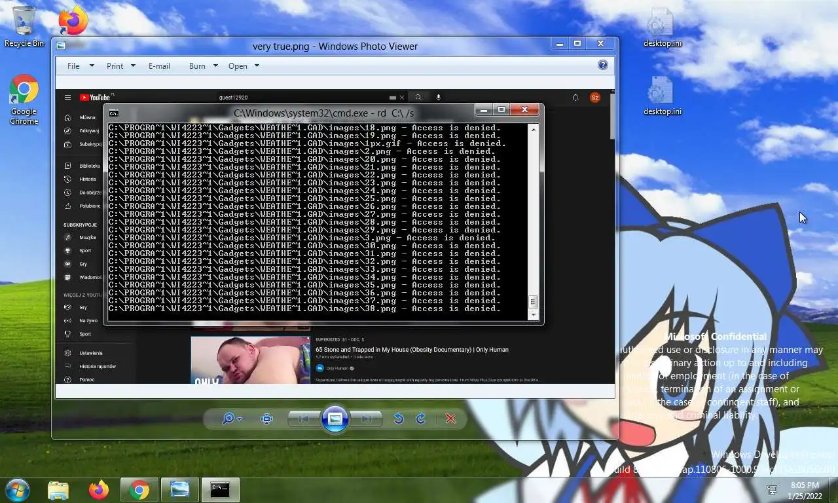Go to the previous picture in Photo Viewer
838x503 pixels.
(303, 419)
